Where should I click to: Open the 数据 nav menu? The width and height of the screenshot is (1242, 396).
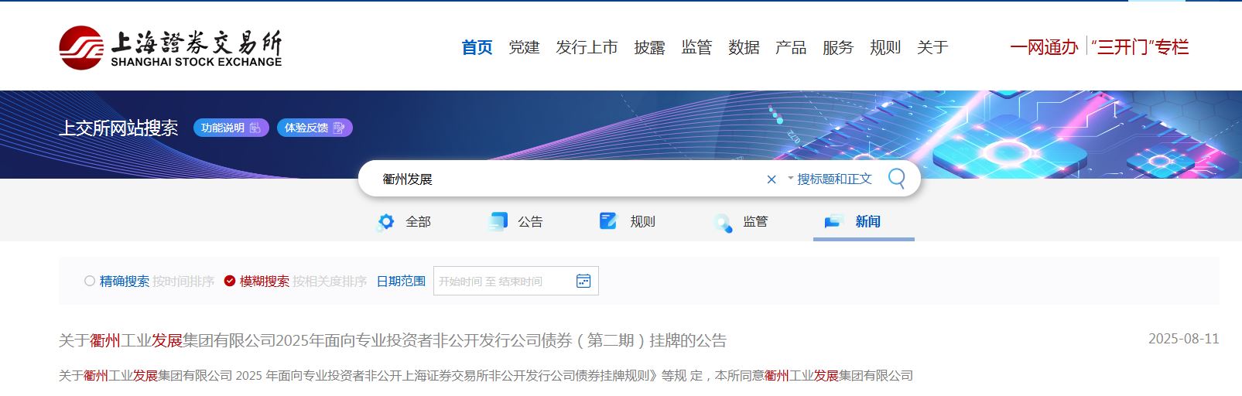pyautogui.click(x=744, y=47)
